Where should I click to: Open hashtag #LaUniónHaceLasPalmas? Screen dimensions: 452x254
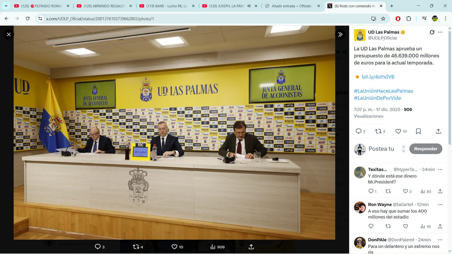pos(383,91)
